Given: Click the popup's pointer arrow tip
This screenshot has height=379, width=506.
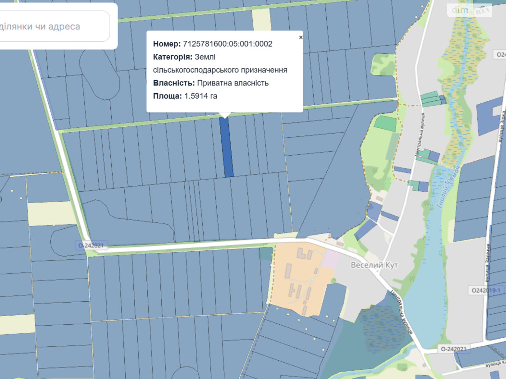Looking at the screenshot, I should coord(225,117).
